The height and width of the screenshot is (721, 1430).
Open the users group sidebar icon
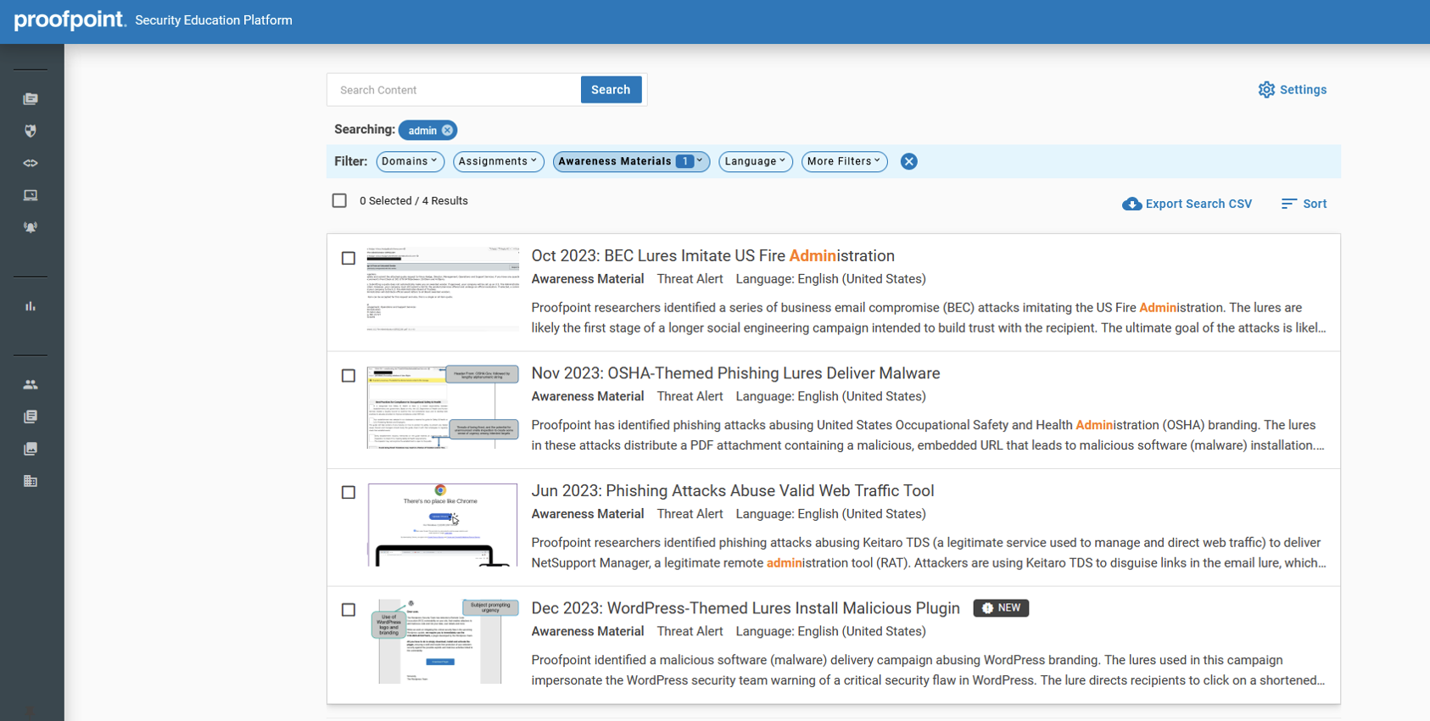(x=31, y=384)
